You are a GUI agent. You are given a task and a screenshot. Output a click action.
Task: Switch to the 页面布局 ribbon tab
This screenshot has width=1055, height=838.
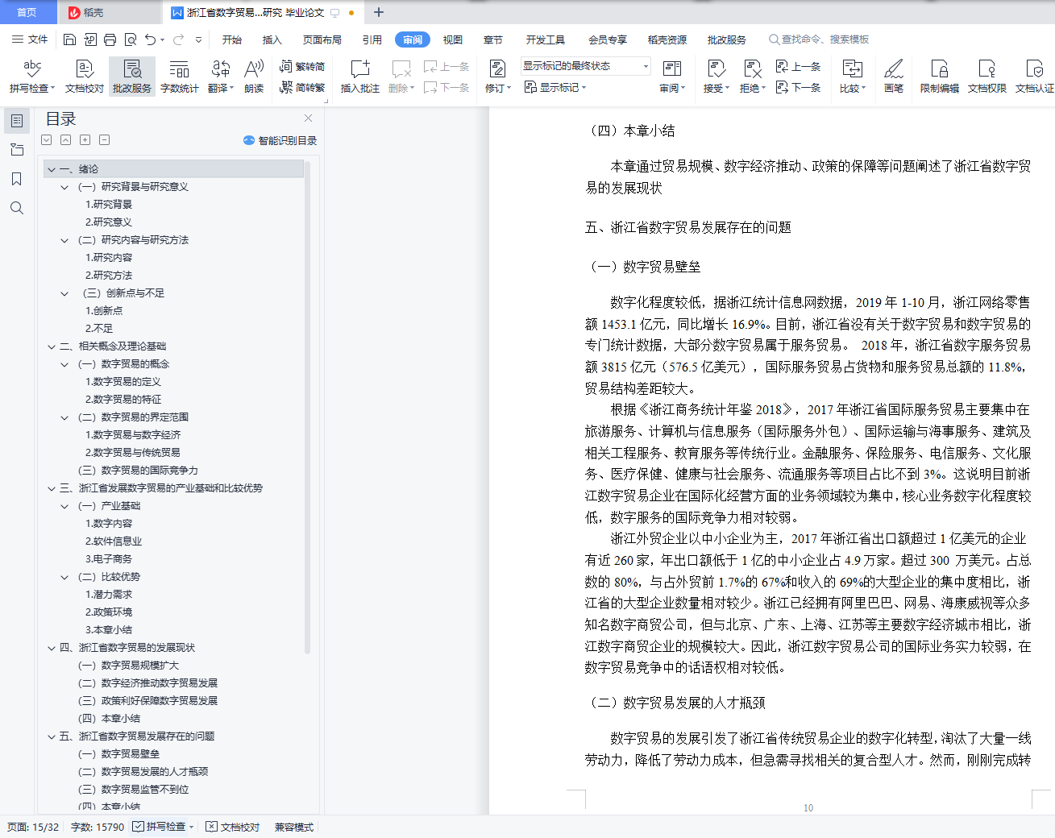322,39
